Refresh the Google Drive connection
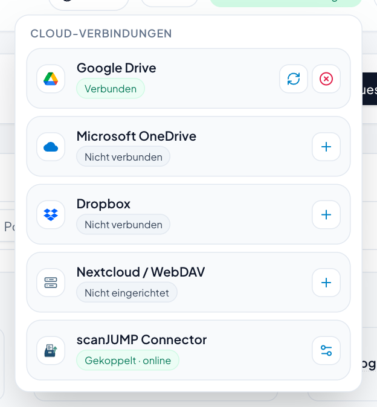The height and width of the screenshot is (407, 377). pos(294,79)
